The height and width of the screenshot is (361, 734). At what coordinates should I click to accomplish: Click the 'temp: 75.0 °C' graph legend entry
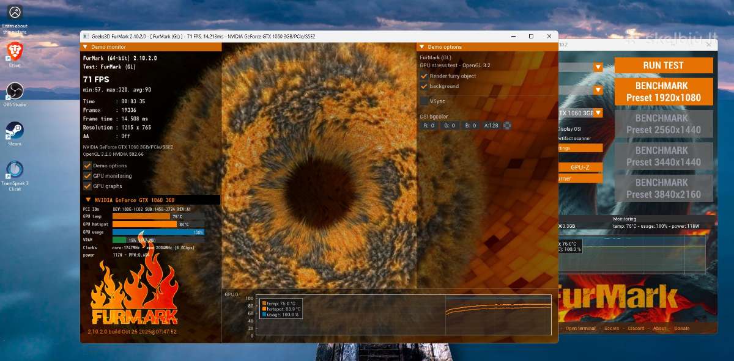[x=279, y=303]
